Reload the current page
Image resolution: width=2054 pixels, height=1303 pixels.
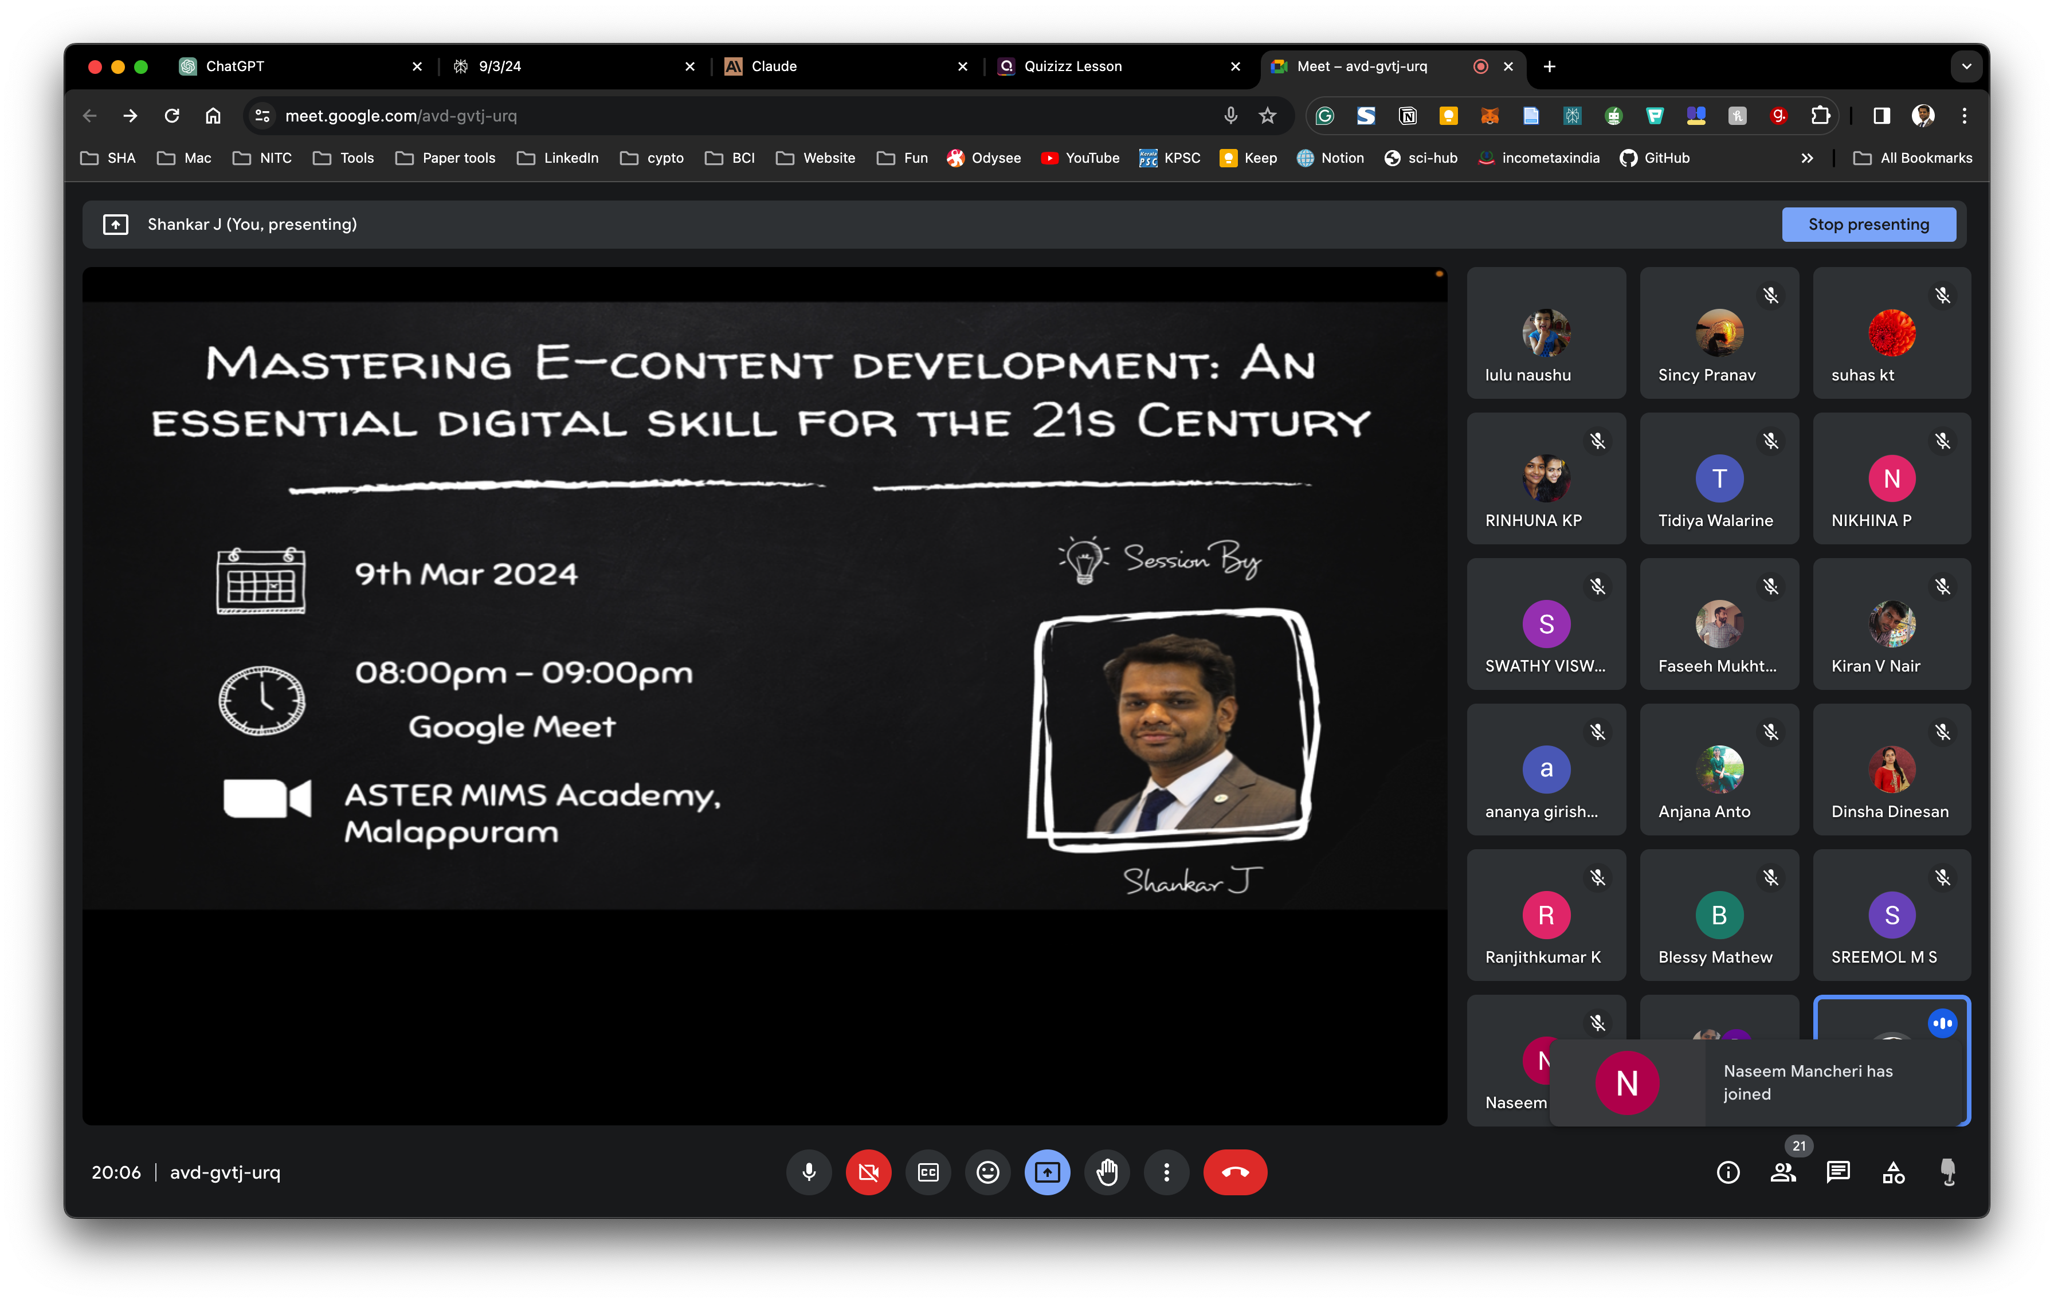[x=171, y=116]
